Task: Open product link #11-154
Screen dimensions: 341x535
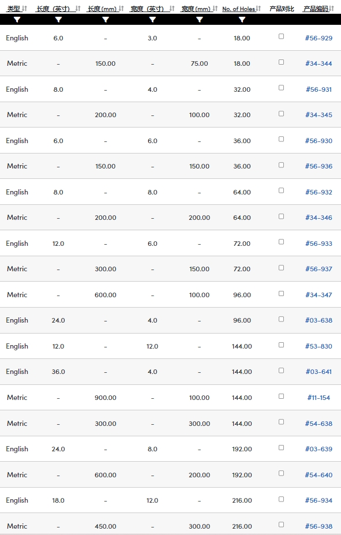Action: (x=318, y=398)
